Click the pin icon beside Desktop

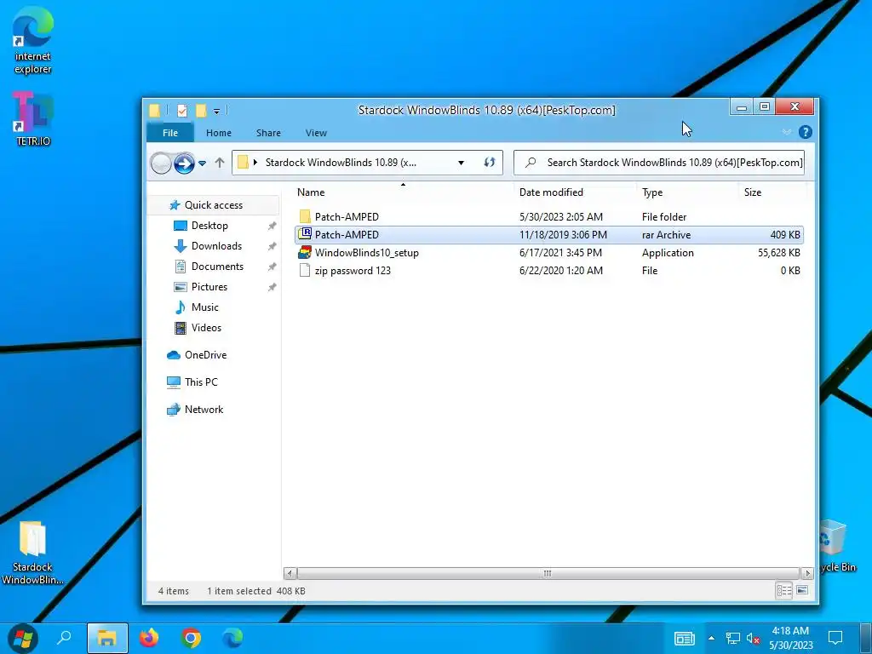point(272,226)
